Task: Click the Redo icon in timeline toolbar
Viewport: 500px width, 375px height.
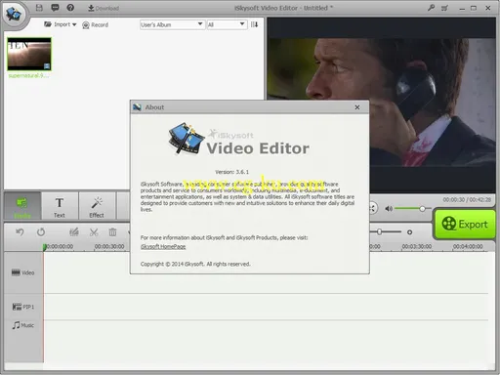Action: (41, 232)
